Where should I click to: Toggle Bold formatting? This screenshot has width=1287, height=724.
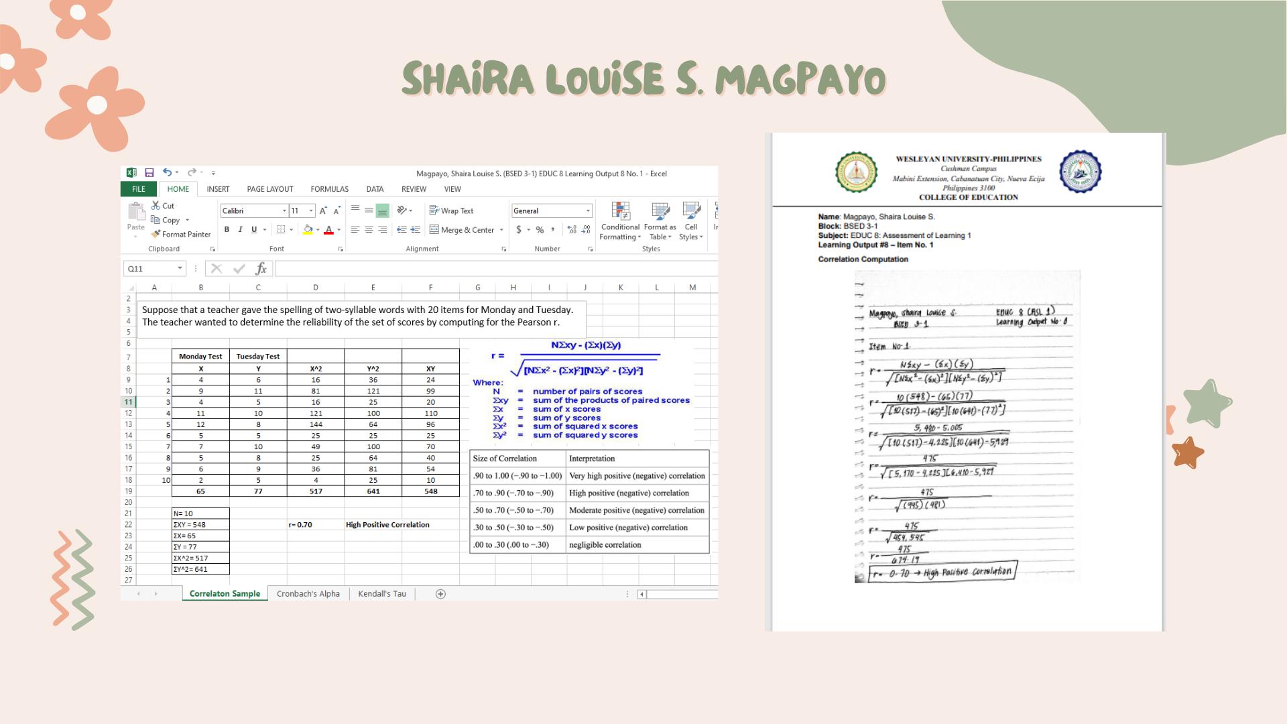coord(227,229)
